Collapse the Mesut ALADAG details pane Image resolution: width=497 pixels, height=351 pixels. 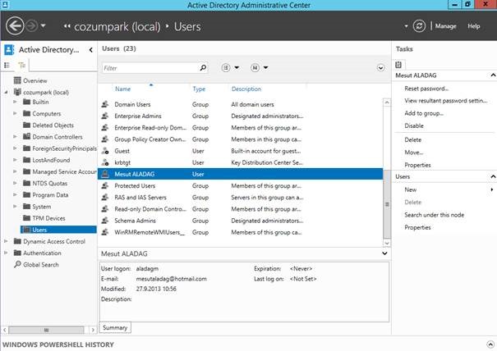[384, 253]
